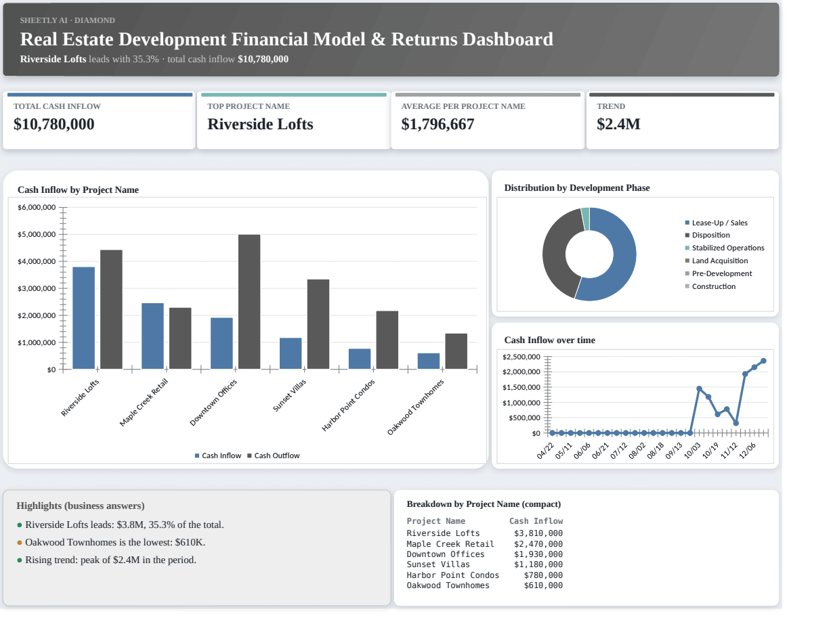Click the Construction legend entry
The width and height of the screenshot is (831, 624).
click(710, 286)
